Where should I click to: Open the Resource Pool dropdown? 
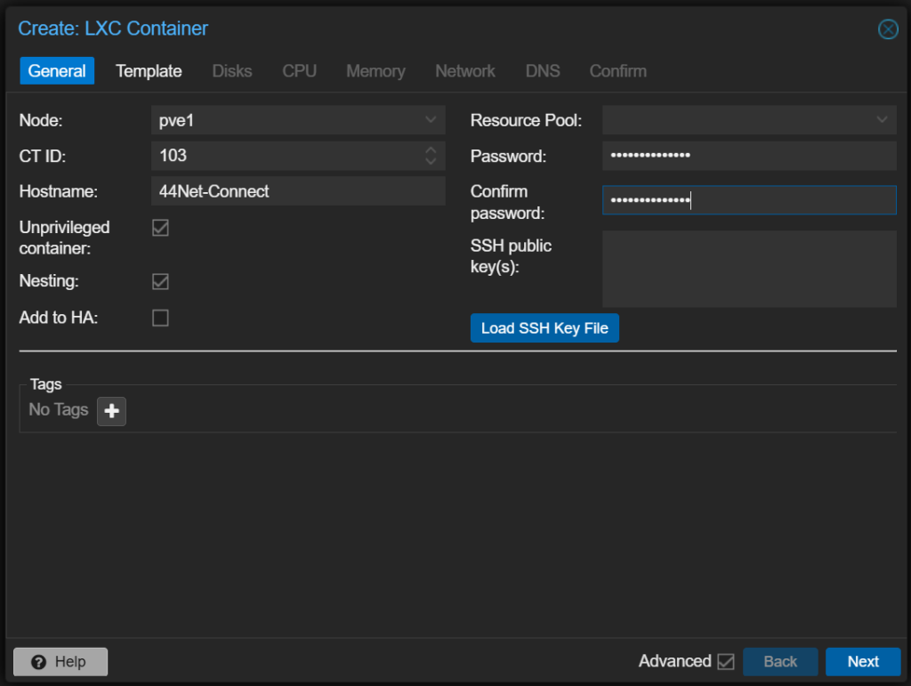coord(882,119)
